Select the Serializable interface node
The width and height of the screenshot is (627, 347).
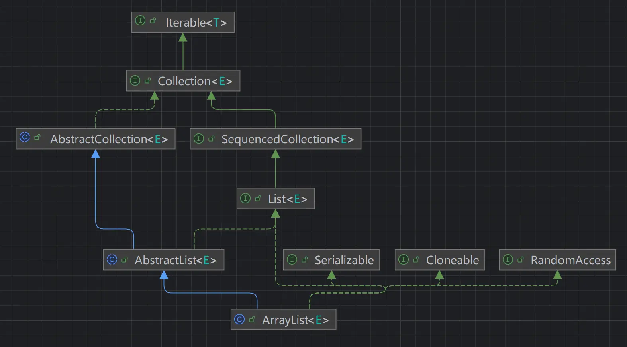click(331, 260)
